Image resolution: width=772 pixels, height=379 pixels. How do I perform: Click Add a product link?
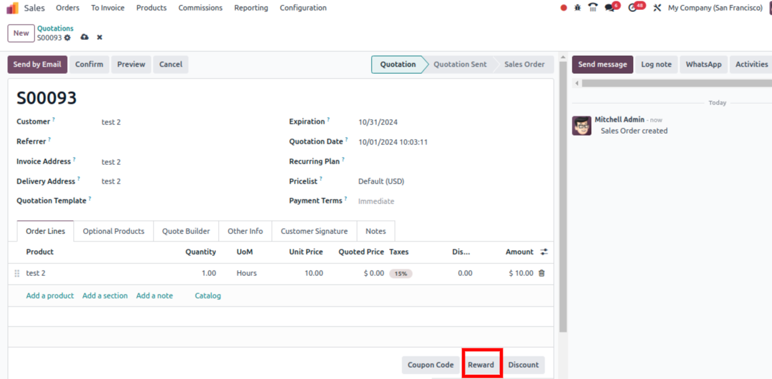coord(50,296)
